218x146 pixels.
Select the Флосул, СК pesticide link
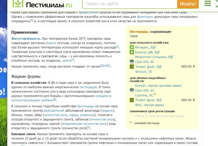coord(144,71)
